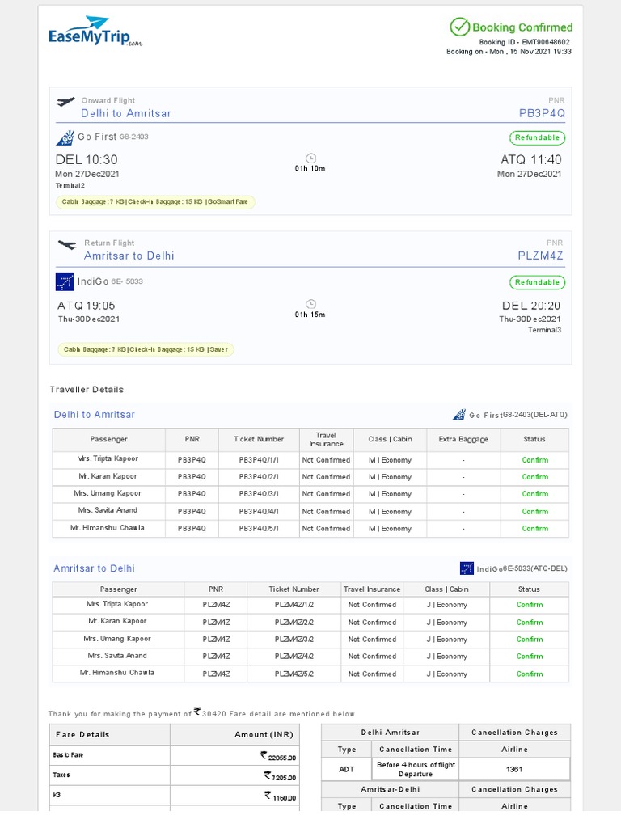Click the PLZM4Z PNR code
Image resolution: width=621 pixels, height=828 pixels.
540,256
